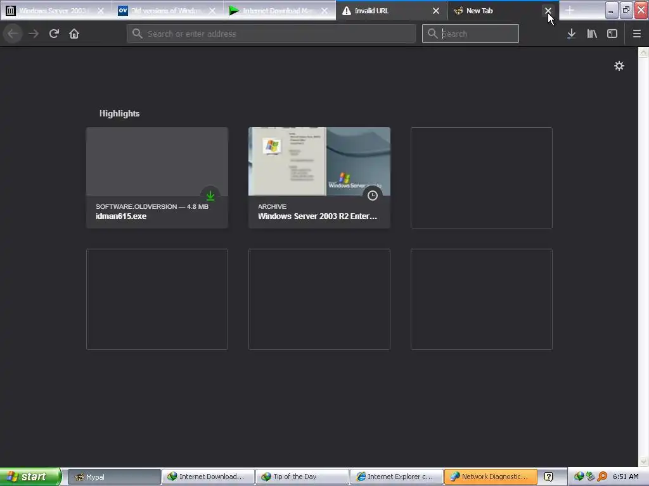Switch to Internet Download Manager tab

(280, 11)
